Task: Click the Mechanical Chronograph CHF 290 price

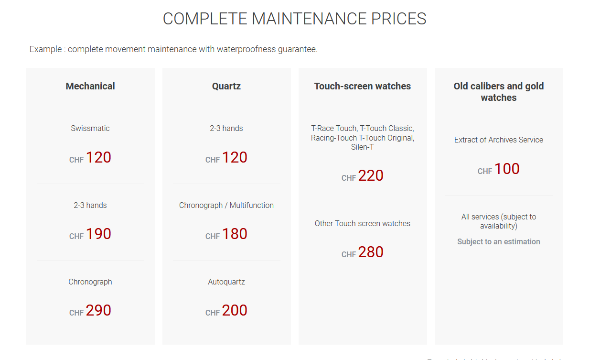Action: (90, 311)
